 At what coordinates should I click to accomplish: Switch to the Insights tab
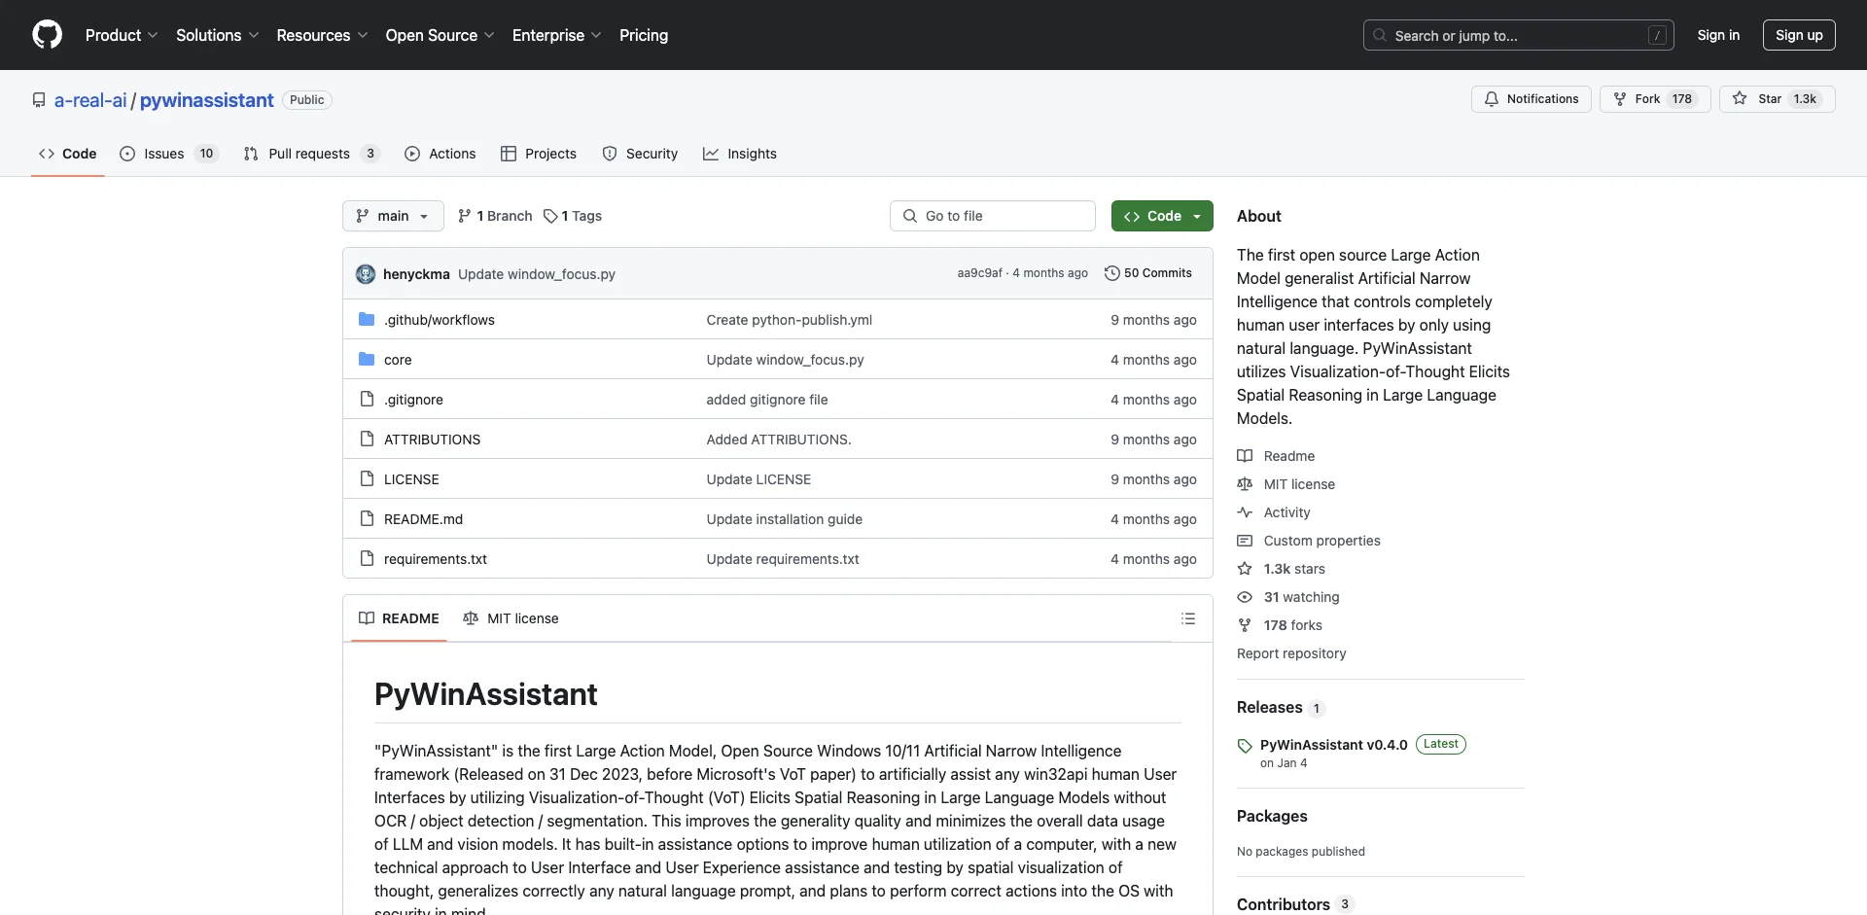click(740, 154)
